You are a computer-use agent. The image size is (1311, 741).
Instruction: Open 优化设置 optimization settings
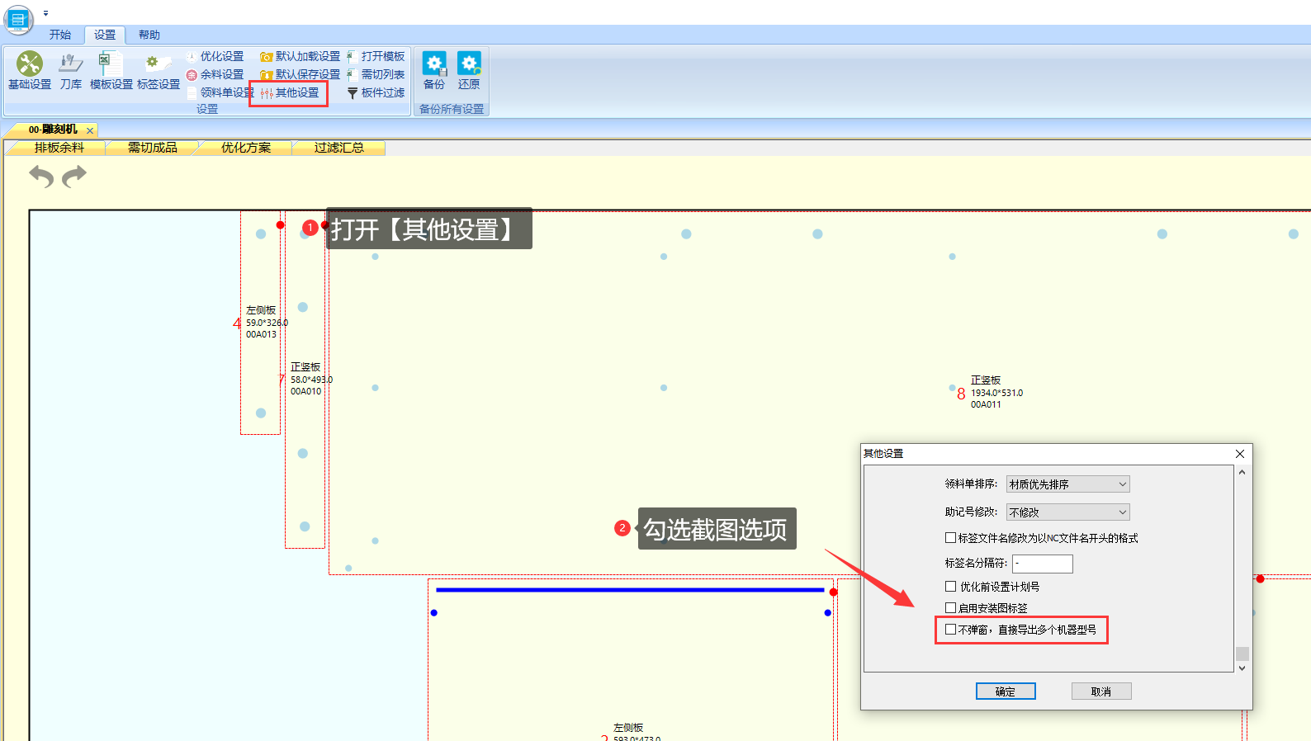point(215,56)
